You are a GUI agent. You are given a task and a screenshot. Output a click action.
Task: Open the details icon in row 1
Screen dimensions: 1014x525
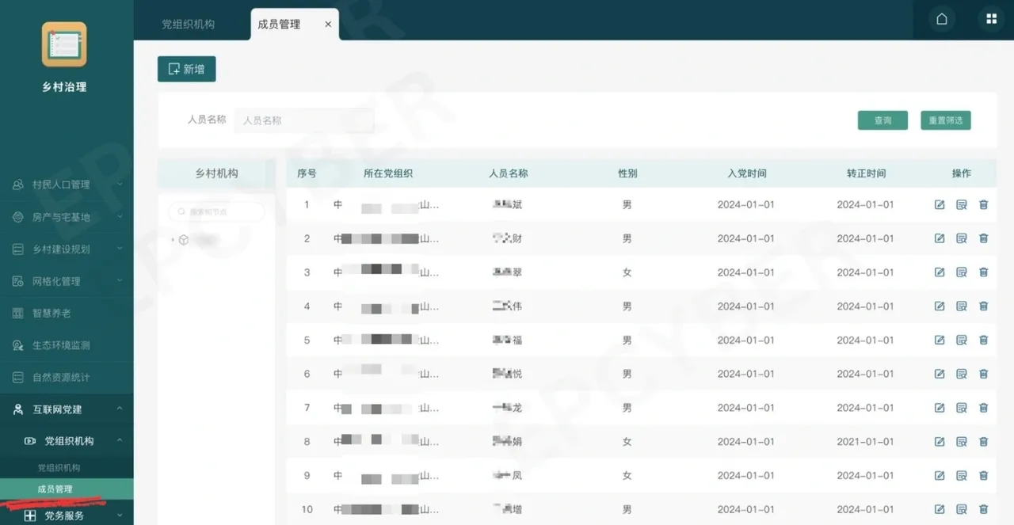tap(962, 204)
